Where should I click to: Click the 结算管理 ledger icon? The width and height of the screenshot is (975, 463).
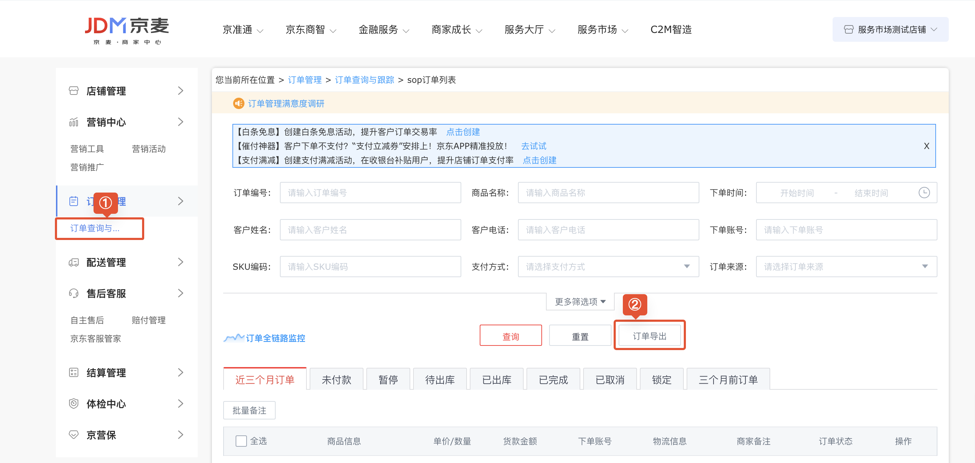[x=74, y=373]
